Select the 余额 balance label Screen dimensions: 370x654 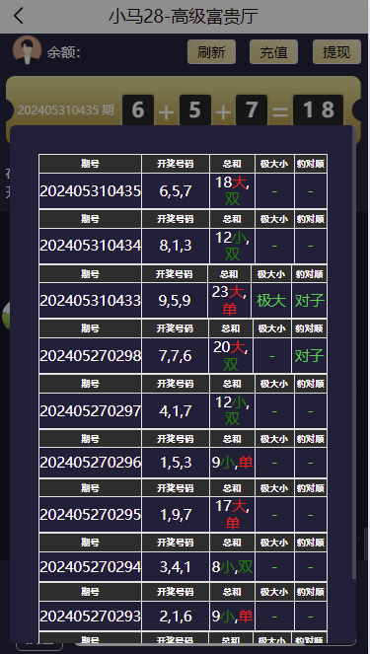tap(63, 52)
